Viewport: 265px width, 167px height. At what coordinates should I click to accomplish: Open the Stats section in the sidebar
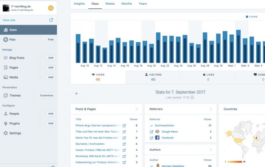(x=28, y=30)
